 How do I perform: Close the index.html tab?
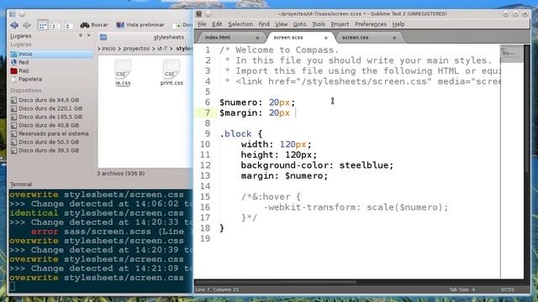[x=257, y=38]
